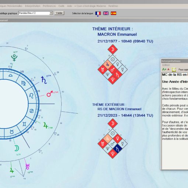Screen dimensions: 188x188
Task: Select Mars tile in Thème Intérieur diamond
Action: [112, 69]
